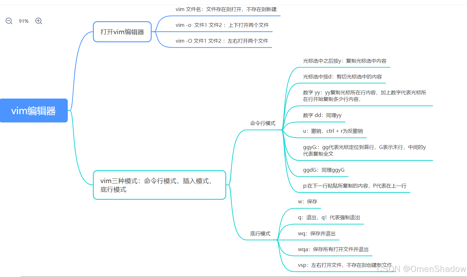Click 'u：撤销，ctrl + r为反撤销' node
Screen dimensions: 467x277
point(333,131)
